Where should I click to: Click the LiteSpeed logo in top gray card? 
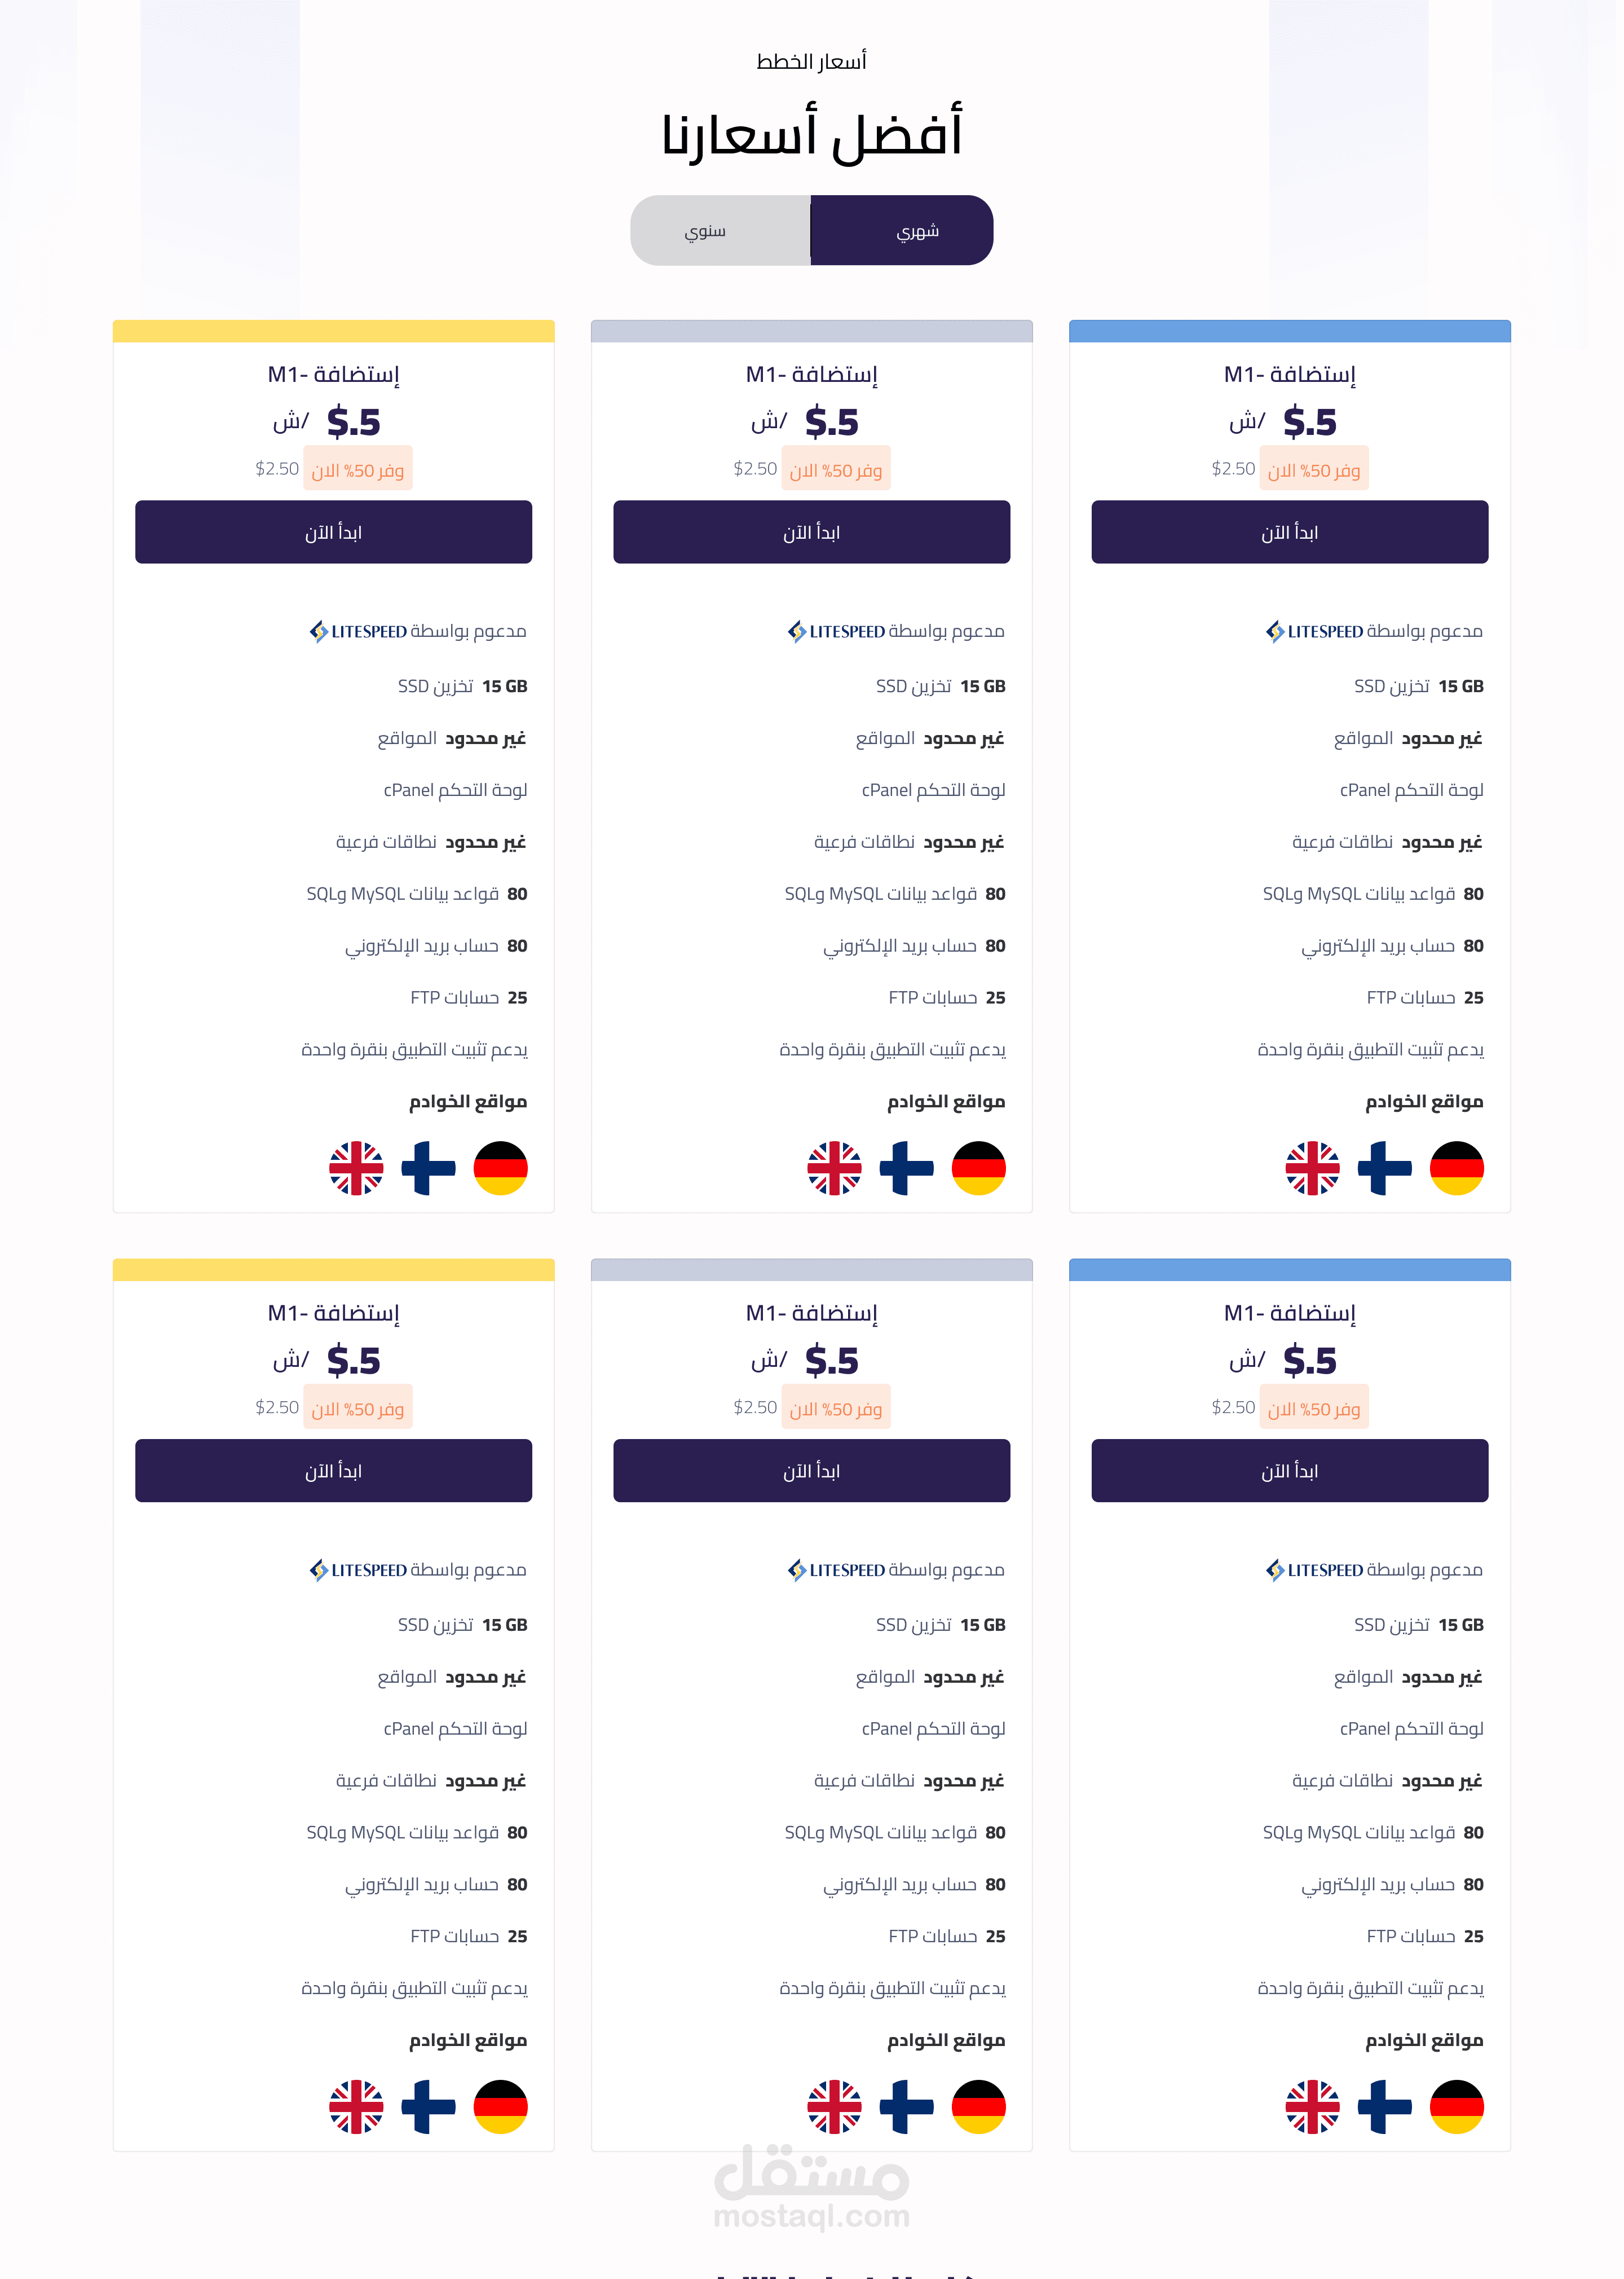836,631
